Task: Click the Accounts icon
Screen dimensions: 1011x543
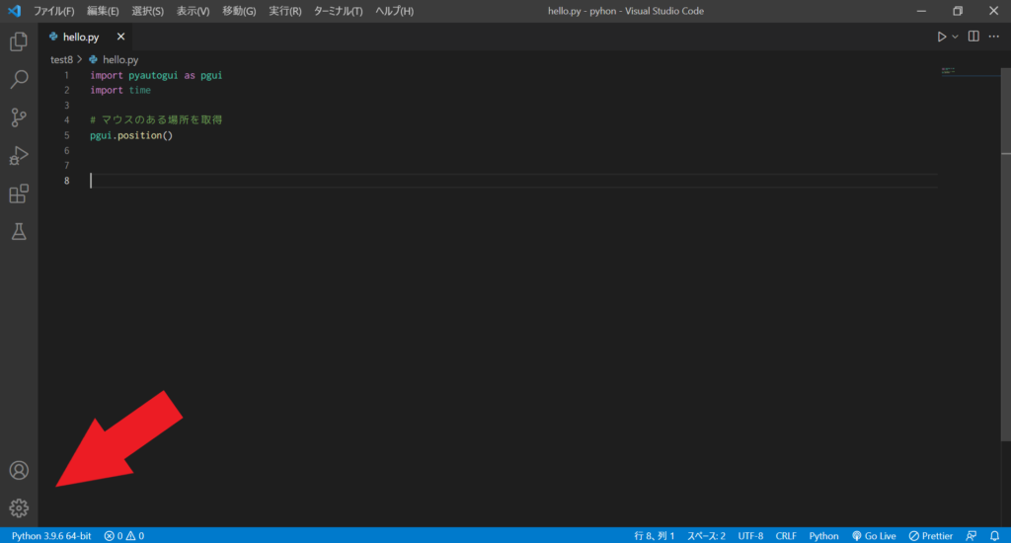Action: point(19,471)
